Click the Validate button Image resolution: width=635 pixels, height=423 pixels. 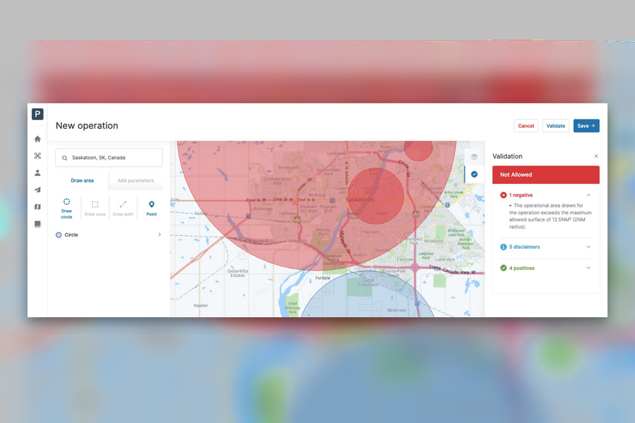pos(556,126)
